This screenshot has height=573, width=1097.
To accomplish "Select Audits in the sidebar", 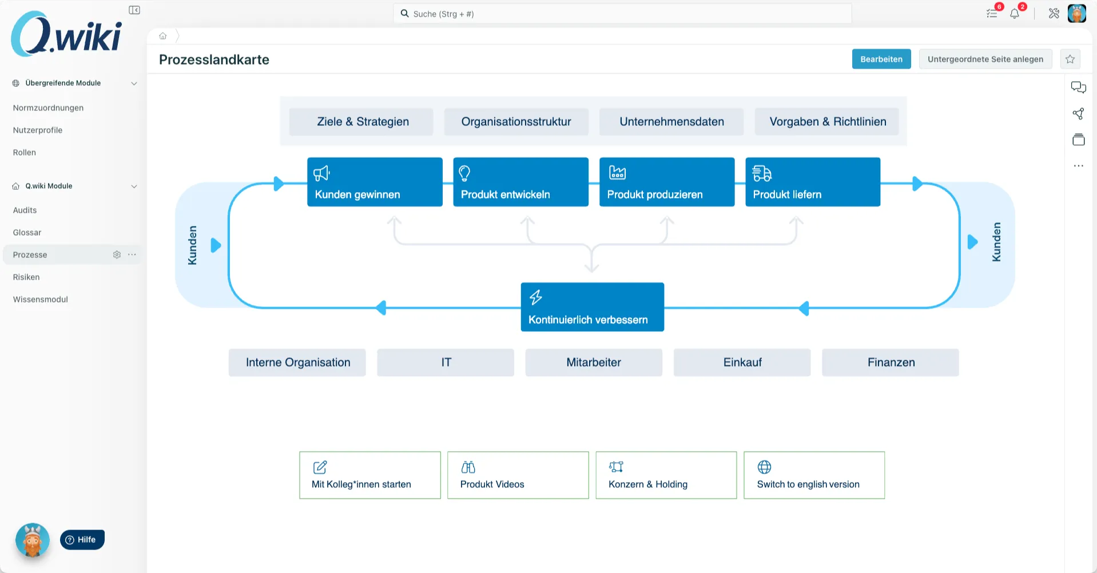I will pyautogui.click(x=25, y=210).
